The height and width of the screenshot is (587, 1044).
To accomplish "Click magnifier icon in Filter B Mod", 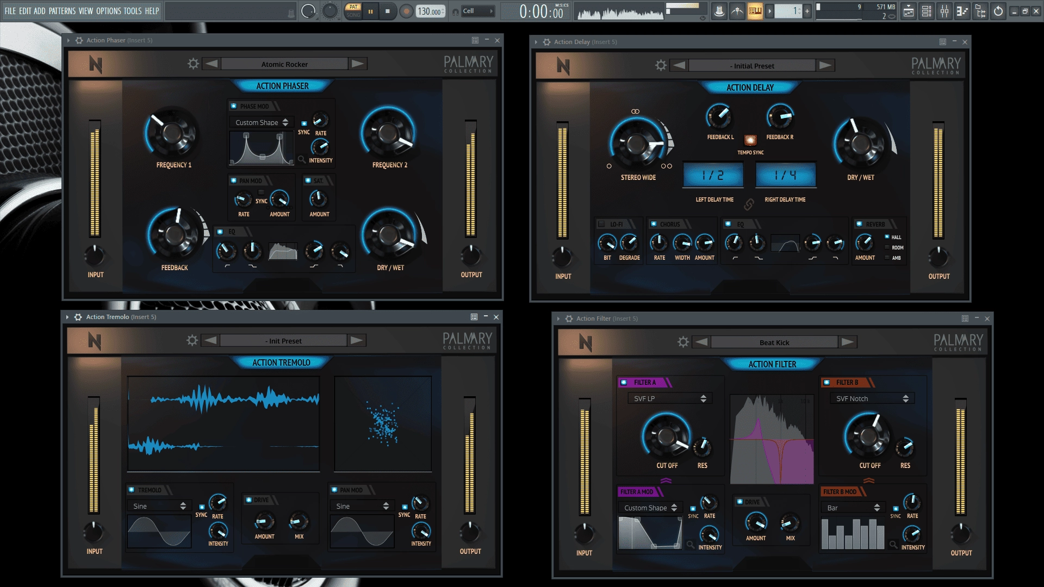I will click(x=893, y=545).
